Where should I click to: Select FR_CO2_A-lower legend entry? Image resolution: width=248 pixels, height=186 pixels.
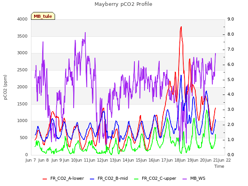coord(63,178)
